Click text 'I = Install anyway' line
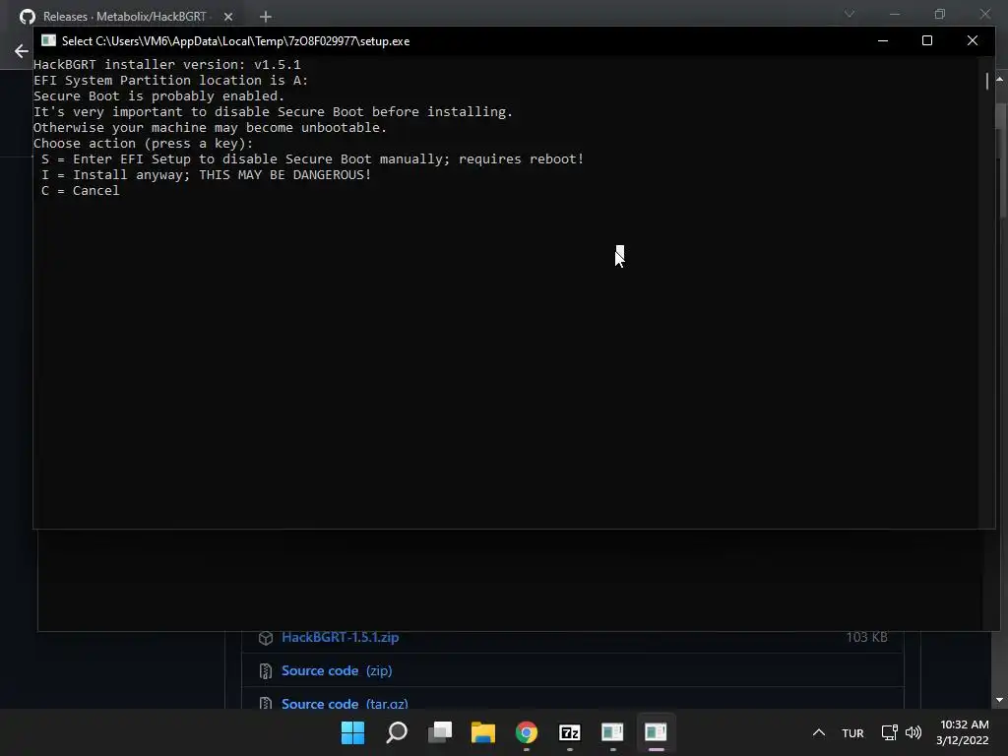The width and height of the screenshot is (1008, 756). pos(206,175)
